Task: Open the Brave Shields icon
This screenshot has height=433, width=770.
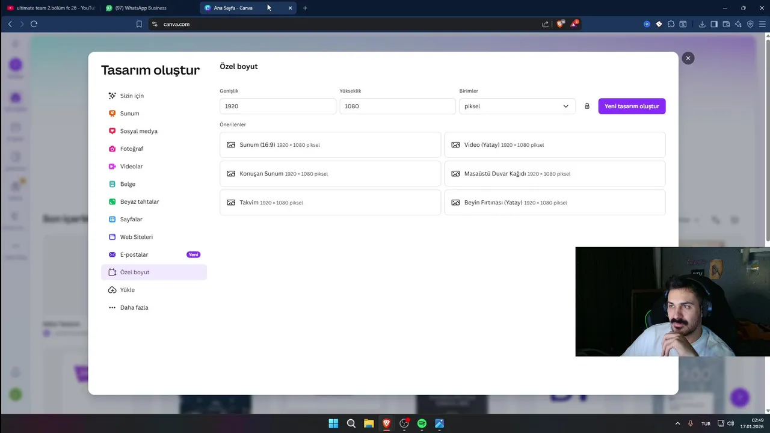Action: 560,24
